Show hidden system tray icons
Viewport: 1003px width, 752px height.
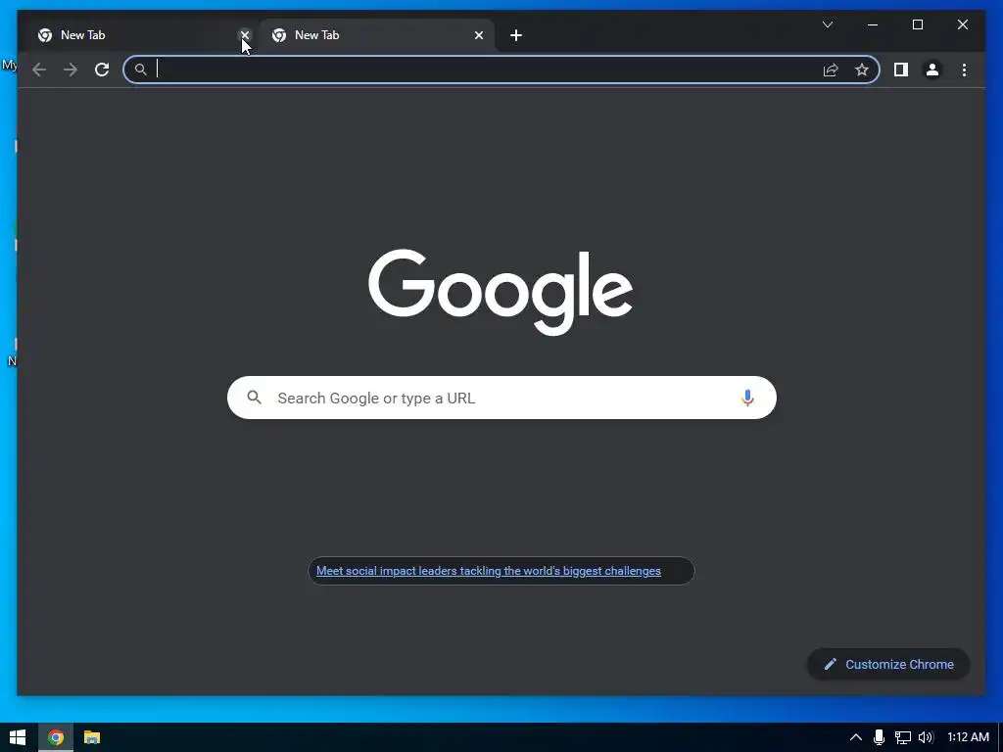click(x=855, y=737)
